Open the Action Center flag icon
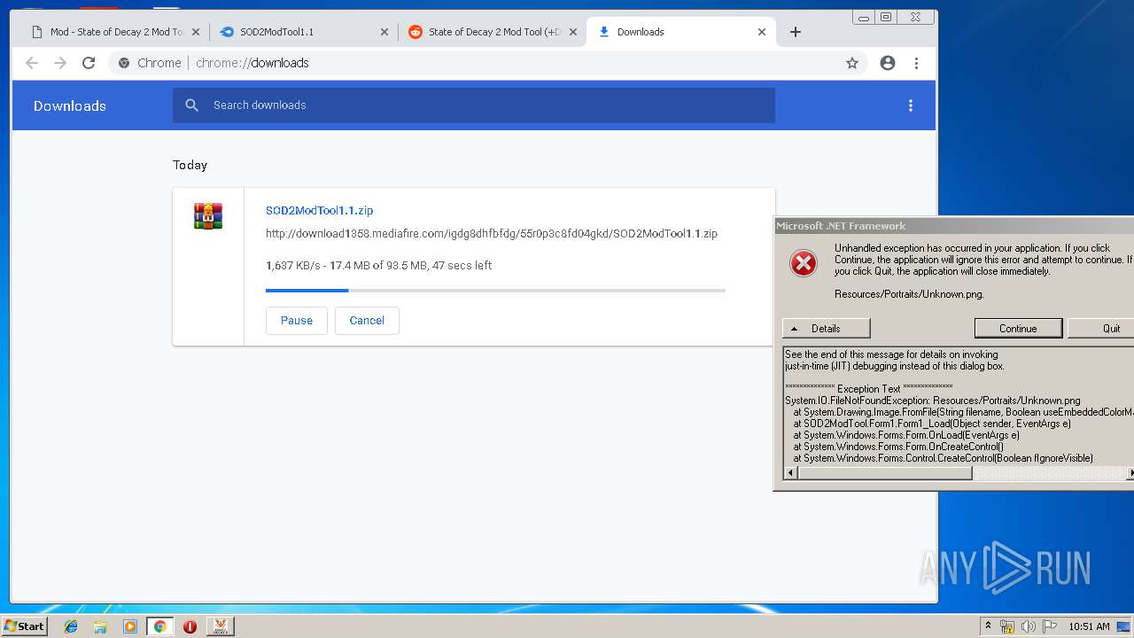Viewport: 1134px width, 638px height. pyautogui.click(x=1050, y=626)
